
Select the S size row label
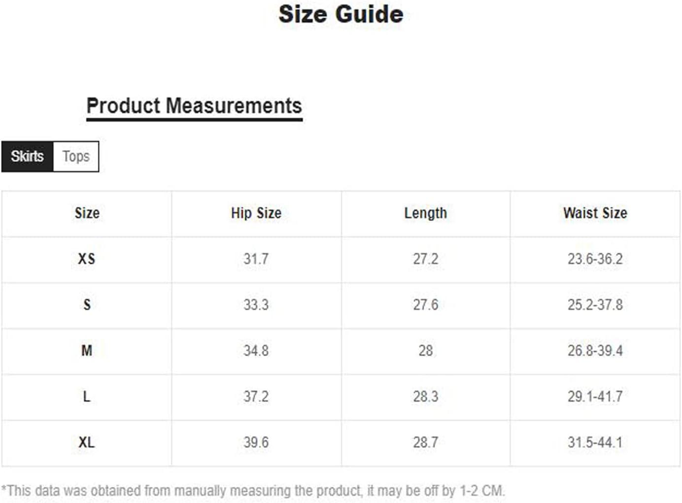pyautogui.click(x=87, y=305)
